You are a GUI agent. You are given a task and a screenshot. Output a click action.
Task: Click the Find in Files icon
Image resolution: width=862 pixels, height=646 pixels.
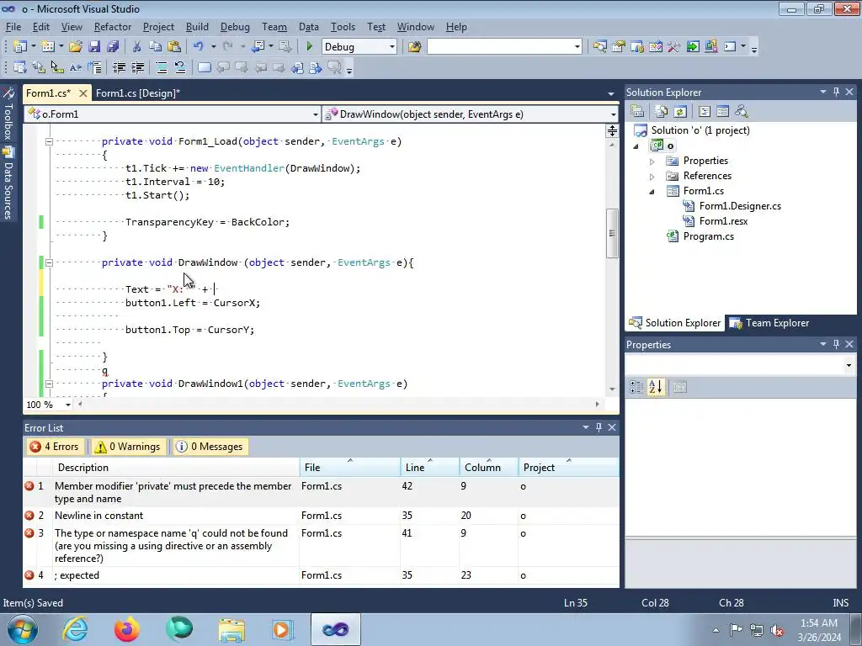click(x=414, y=47)
